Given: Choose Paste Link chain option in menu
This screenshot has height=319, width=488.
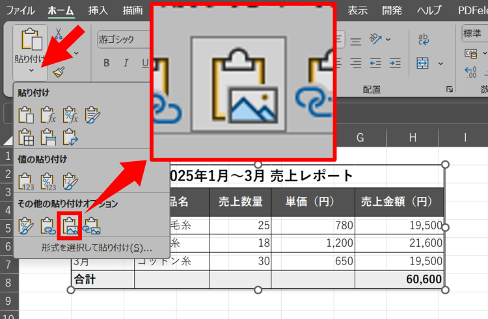Looking at the screenshot, I should coord(48,226).
